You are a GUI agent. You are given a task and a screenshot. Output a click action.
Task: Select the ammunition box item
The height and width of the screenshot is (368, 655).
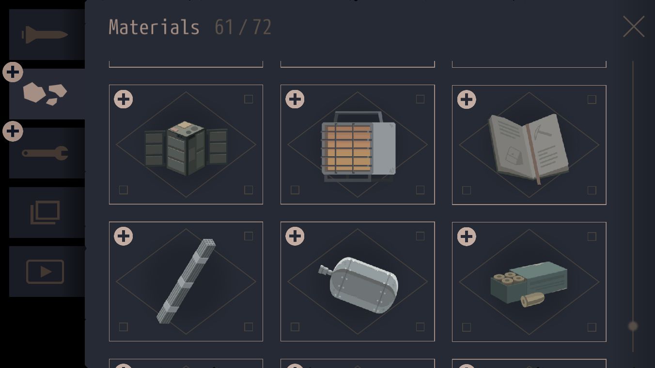click(x=529, y=282)
